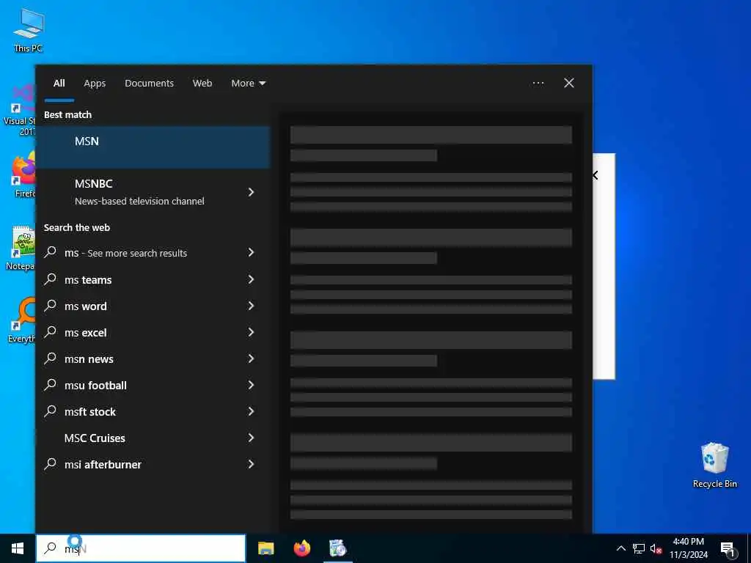The height and width of the screenshot is (563, 751).
Task: Show hidden system tray icons
Action: click(620, 548)
